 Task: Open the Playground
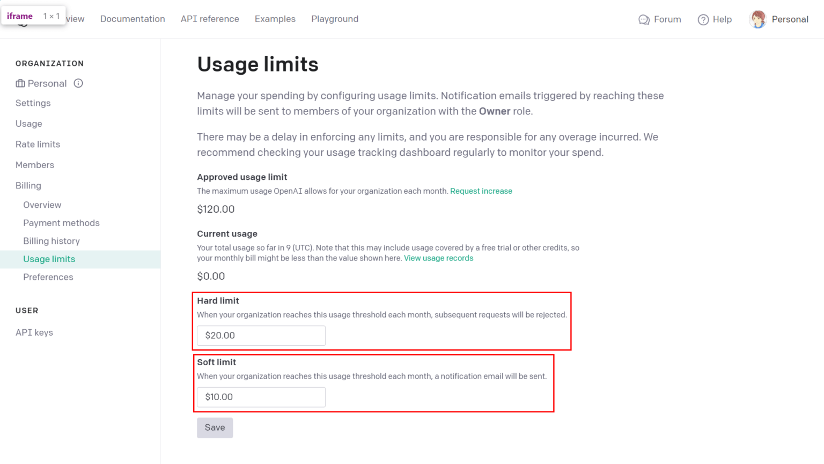(335, 19)
